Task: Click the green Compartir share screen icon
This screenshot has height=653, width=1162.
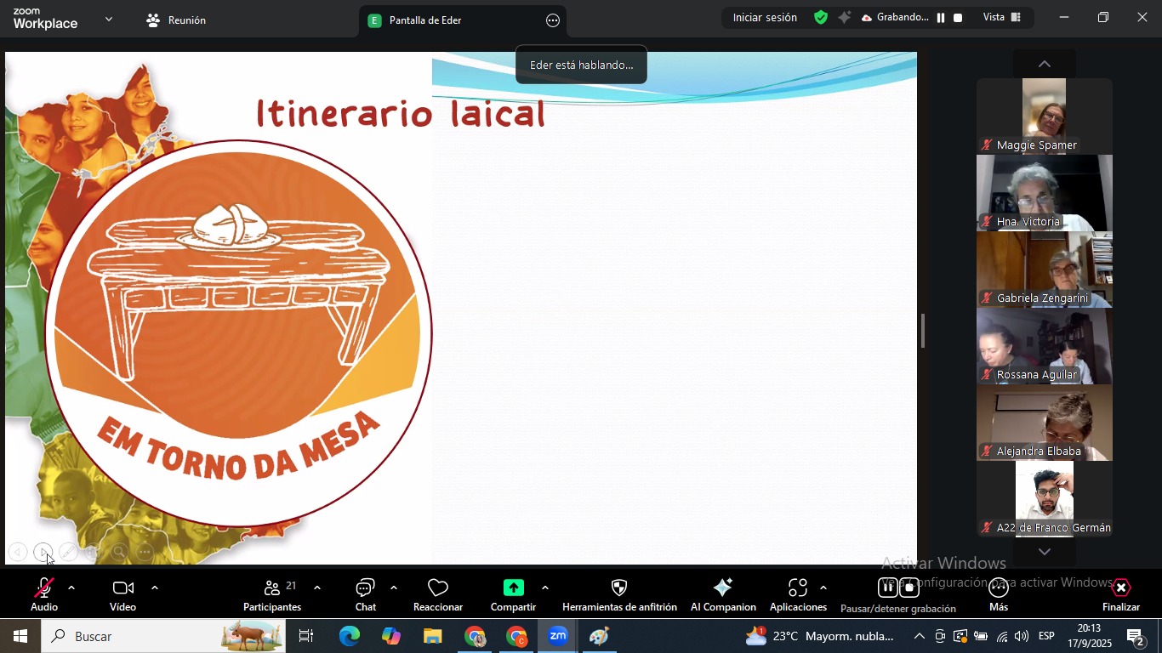Action: pos(513,588)
